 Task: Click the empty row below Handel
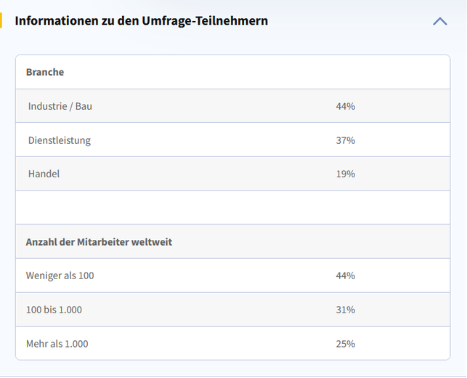(x=232, y=207)
